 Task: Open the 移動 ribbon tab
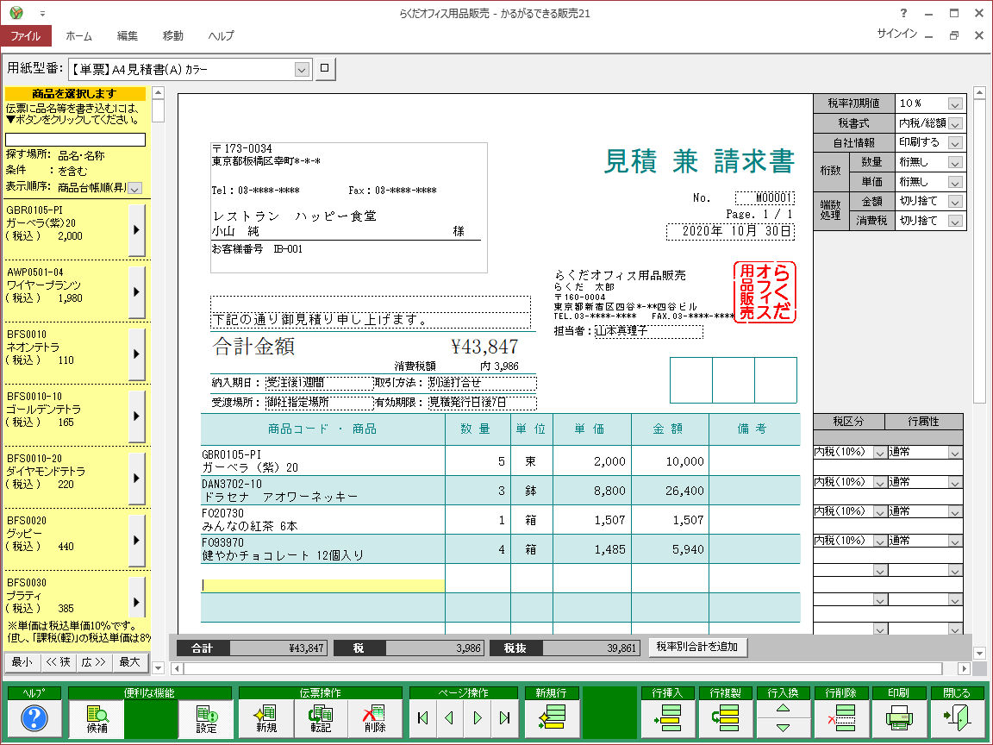tap(173, 36)
